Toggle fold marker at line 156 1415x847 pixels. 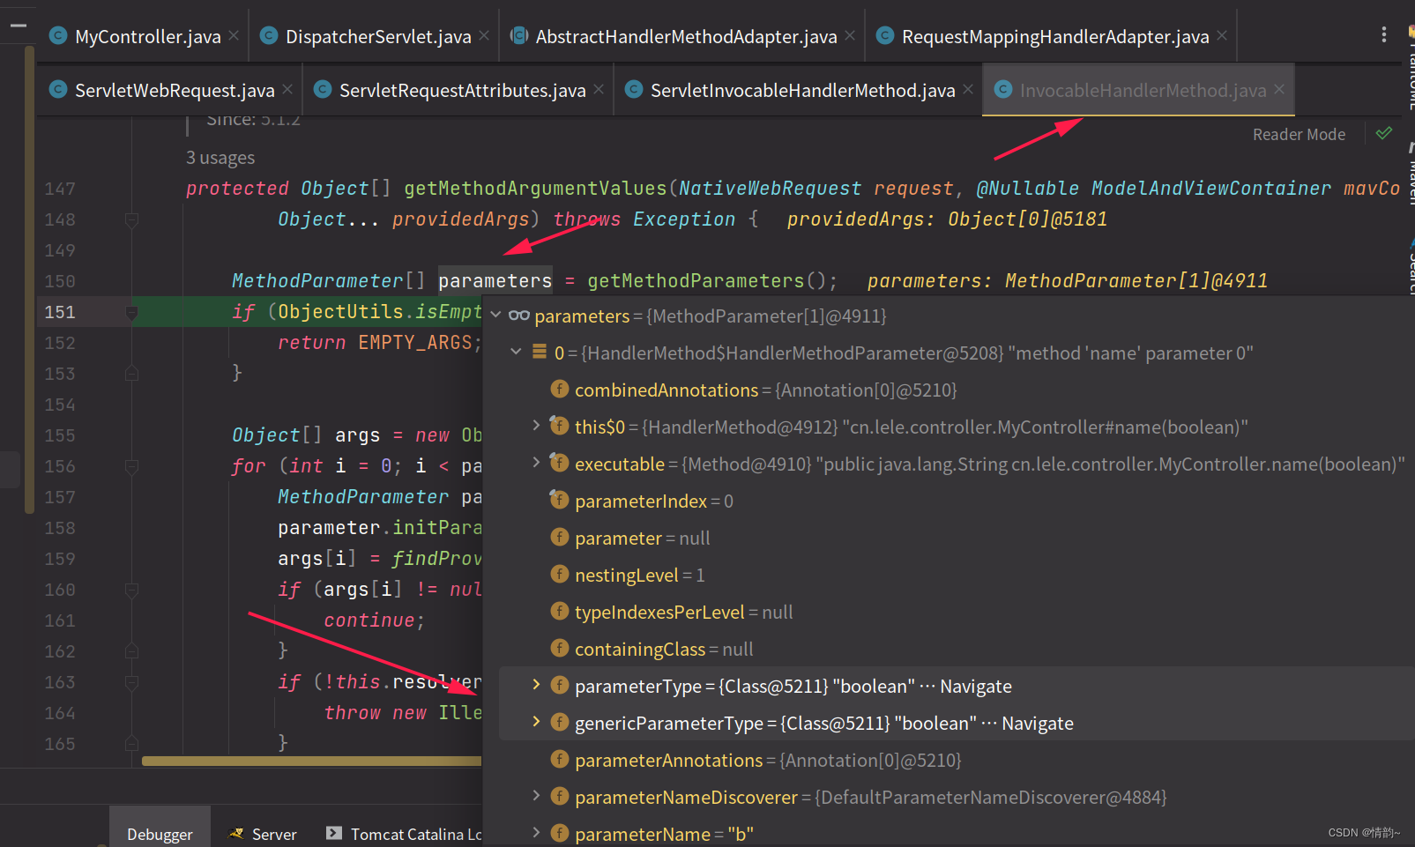[131, 466]
